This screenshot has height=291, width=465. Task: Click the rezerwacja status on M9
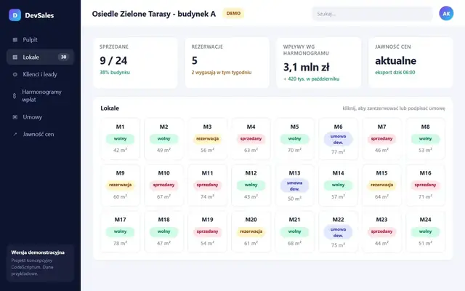(x=120, y=185)
